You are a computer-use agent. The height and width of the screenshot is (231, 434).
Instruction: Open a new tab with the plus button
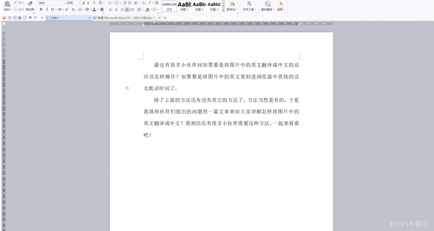point(165,18)
